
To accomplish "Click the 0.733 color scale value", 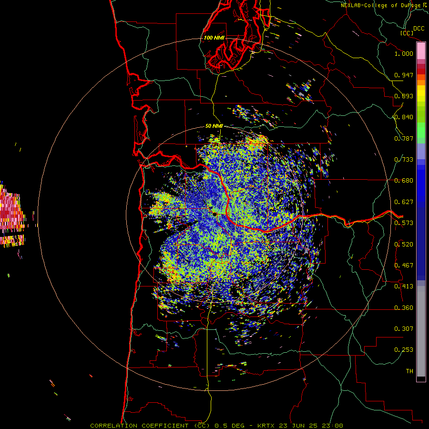I will tap(404, 160).
